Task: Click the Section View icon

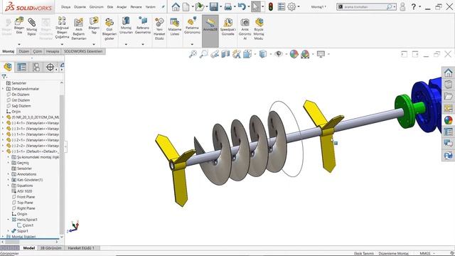Action: pyautogui.click(x=225, y=54)
